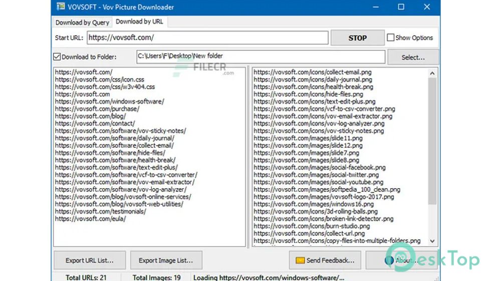Select image icons/hide-files.png
This screenshot has width=491, height=281.
tap(309, 94)
